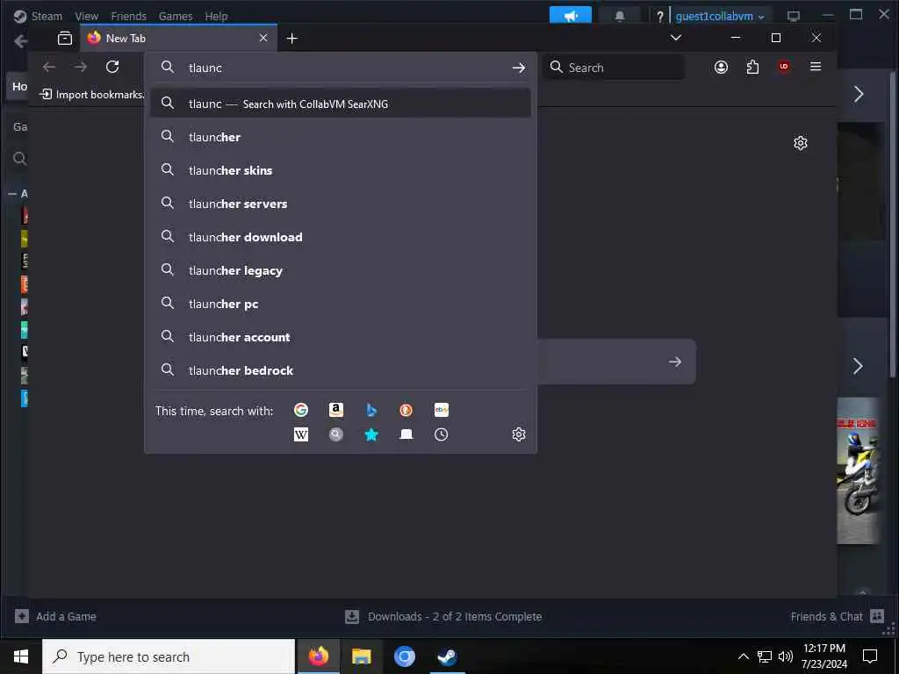Search this time with Wikipedia

[301, 434]
